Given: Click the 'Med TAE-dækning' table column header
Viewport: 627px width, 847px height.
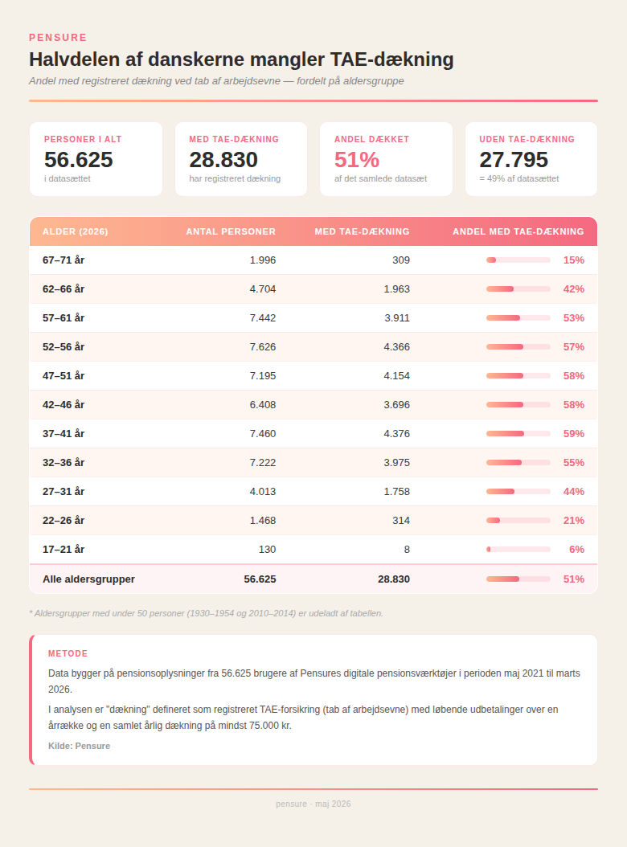Looking at the screenshot, I should tap(363, 231).
